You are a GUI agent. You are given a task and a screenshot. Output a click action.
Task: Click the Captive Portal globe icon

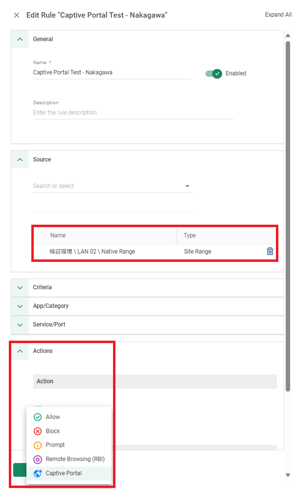37,473
